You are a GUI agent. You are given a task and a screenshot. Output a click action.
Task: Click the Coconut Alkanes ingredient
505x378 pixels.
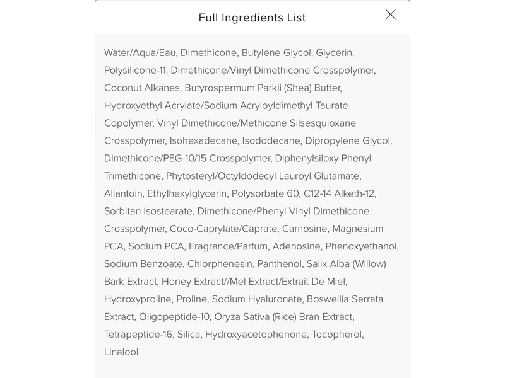pyautogui.click(x=140, y=88)
